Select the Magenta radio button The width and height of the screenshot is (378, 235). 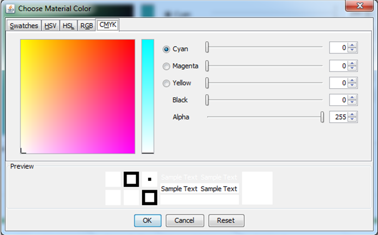(167, 66)
